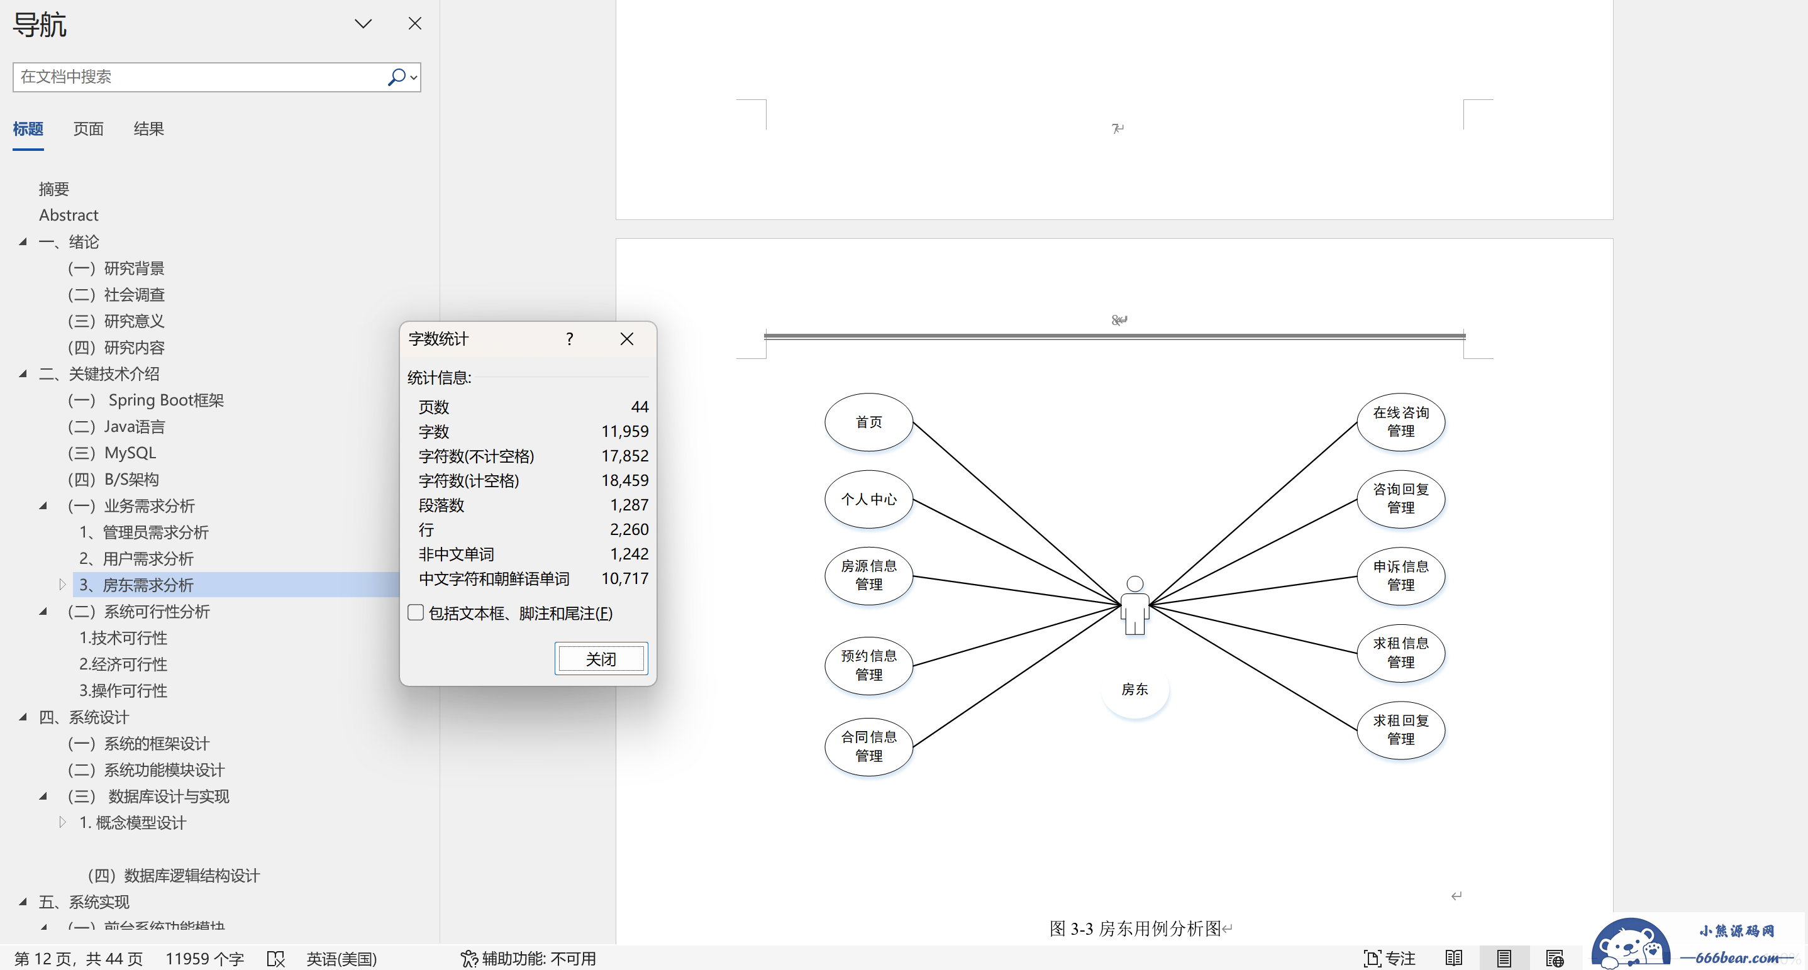Click the 字数 11,959 row in dialog

pos(533,431)
